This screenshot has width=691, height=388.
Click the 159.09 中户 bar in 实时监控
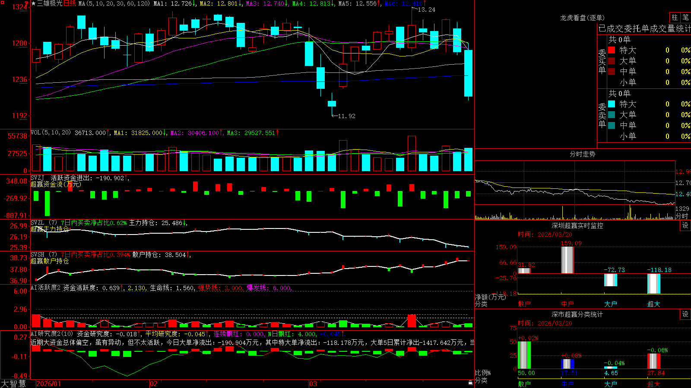(567, 260)
